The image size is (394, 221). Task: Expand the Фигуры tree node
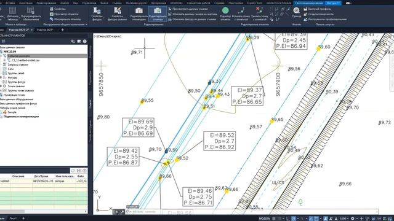pyautogui.click(x=1, y=78)
